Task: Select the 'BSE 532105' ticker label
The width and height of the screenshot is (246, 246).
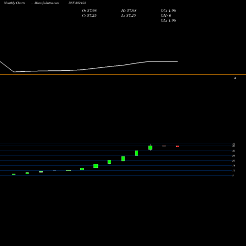Action: point(77,3)
